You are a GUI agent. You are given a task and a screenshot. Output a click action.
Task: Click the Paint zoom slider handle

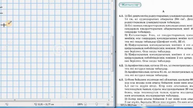(96, 104)
